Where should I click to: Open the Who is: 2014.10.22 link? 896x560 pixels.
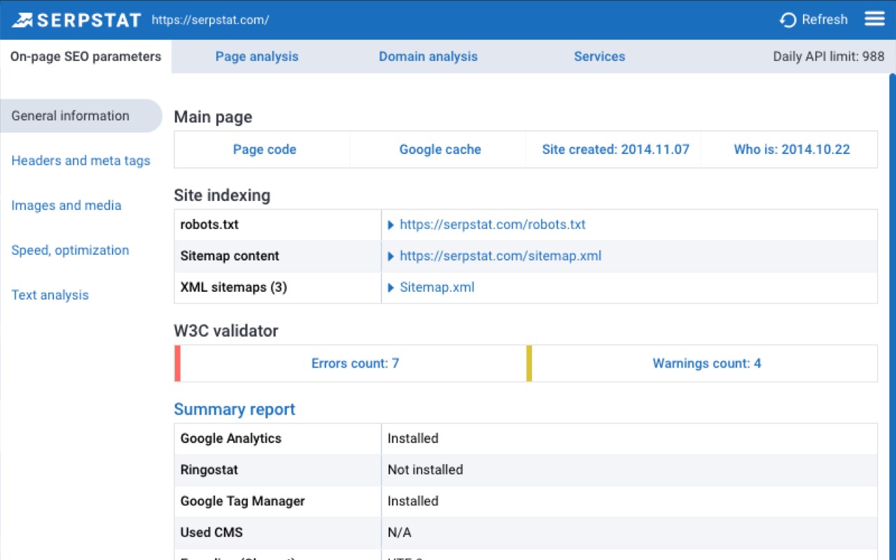click(792, 150)
